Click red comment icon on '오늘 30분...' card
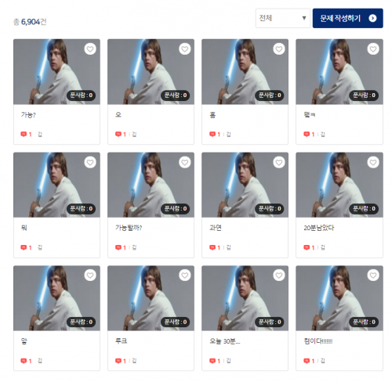The height and width of the screenshot is (382, 392). (212, 361)
